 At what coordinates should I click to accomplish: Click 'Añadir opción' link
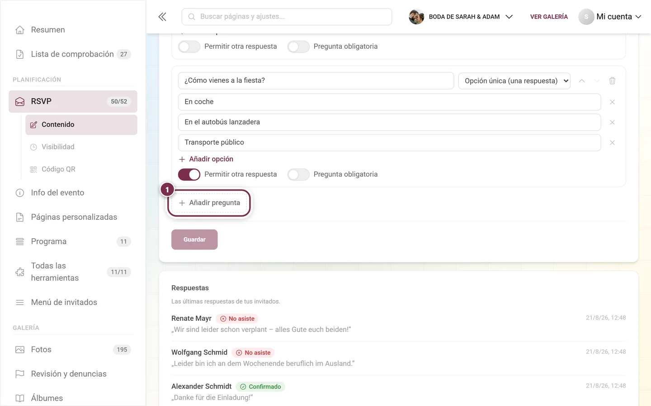tap(206, 159)
